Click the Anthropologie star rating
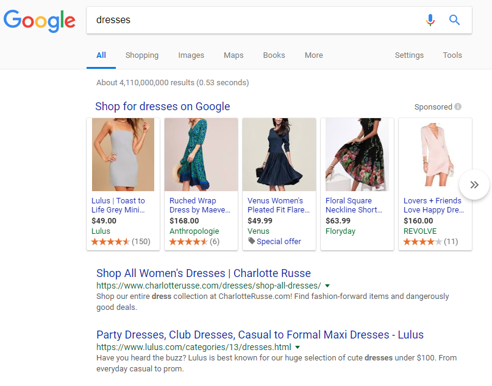This screenshot has width=492, height=386. [188, 242]
